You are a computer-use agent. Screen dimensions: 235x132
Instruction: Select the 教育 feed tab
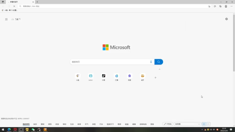(x=119, y=124)
